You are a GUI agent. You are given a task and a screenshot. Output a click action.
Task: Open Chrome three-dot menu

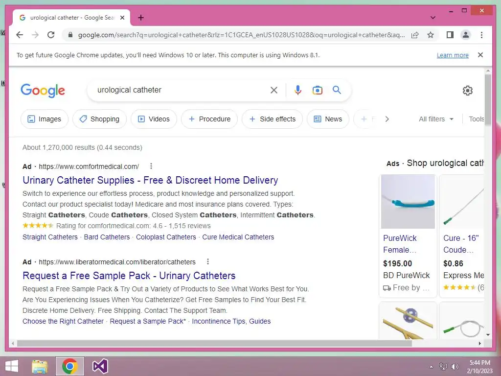[481, 35]
